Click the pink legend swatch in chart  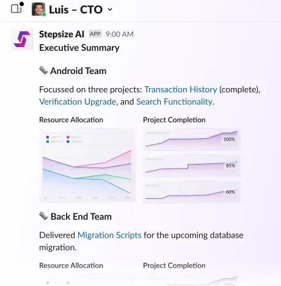point(68,137)
